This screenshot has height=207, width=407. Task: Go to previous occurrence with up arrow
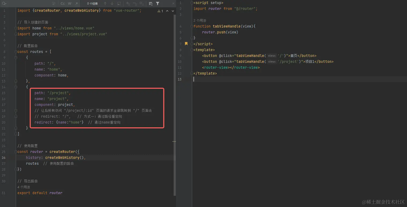tap(105, 3)
